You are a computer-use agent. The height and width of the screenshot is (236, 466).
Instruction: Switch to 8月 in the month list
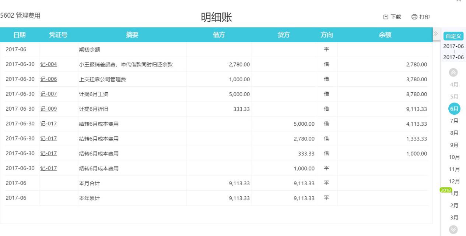click(454, 133)
